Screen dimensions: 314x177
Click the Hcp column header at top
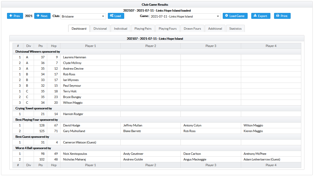(x=54, y=46)
